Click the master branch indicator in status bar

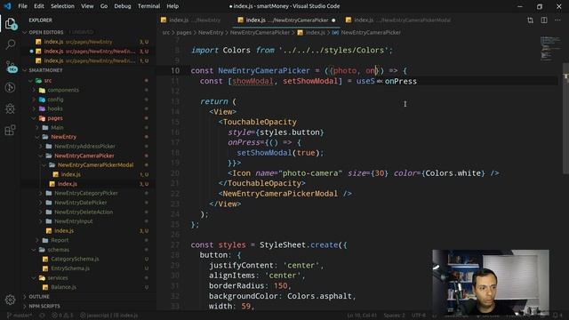coord(20,316)
